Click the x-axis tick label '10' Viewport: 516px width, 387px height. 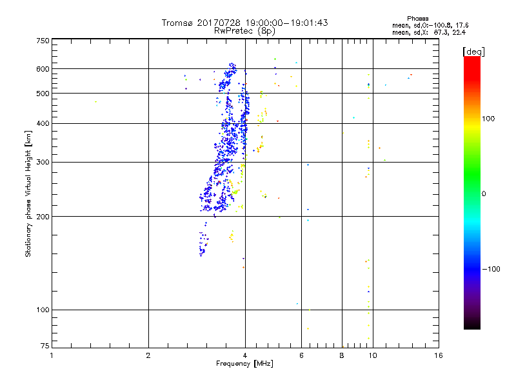tap(373, 355)
